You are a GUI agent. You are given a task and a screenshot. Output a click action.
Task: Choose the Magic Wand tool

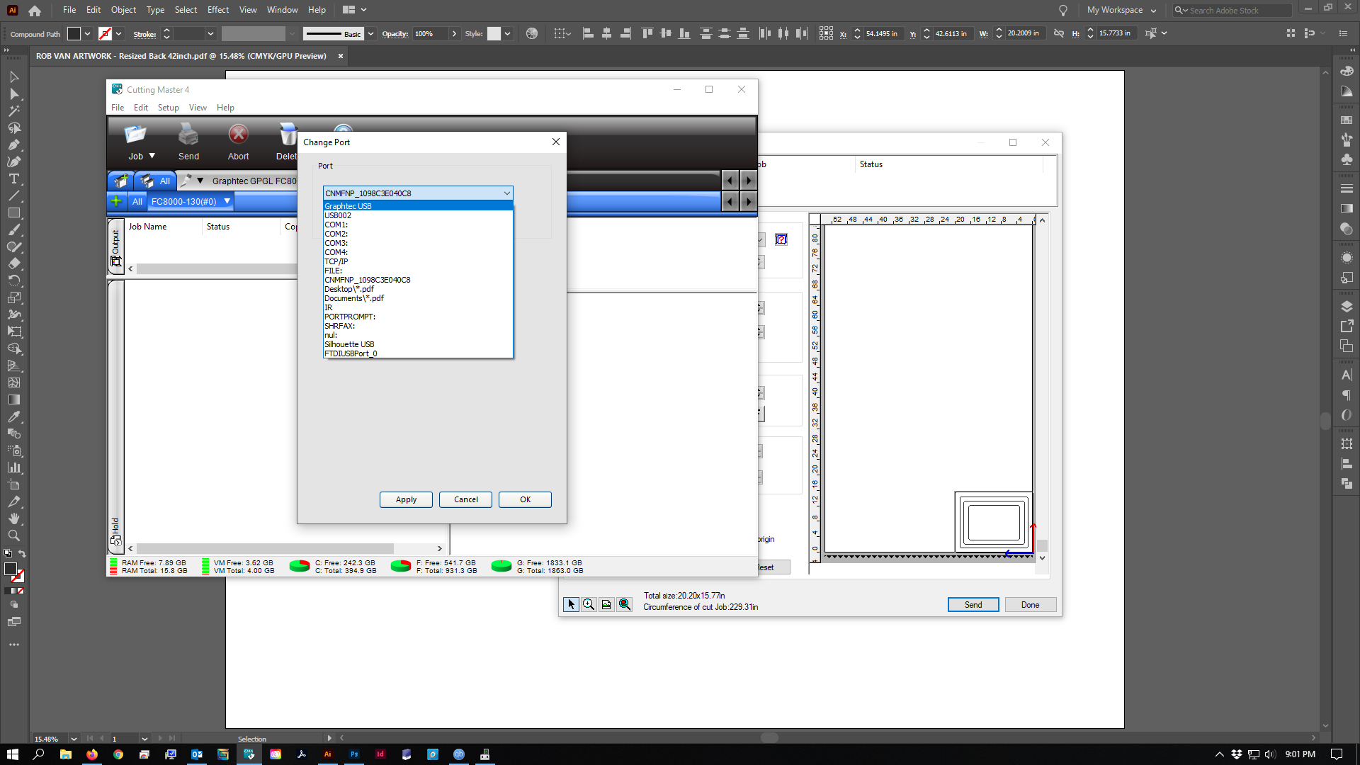(14, 110)
